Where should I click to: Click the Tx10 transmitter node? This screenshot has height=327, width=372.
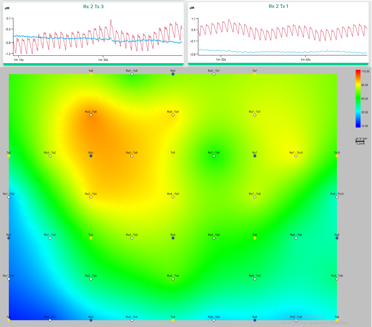click(x=337, y=156)
